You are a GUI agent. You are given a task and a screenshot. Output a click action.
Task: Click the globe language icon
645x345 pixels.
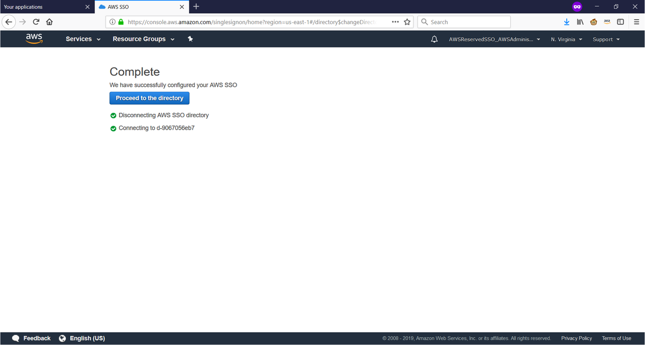coord(62,338)
